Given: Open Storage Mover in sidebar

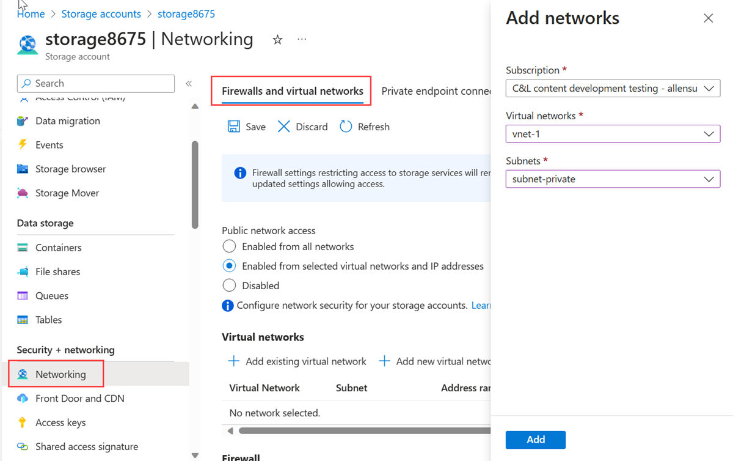Looking at the screenshot, I should pyautogui.click(x=67, y=193).
